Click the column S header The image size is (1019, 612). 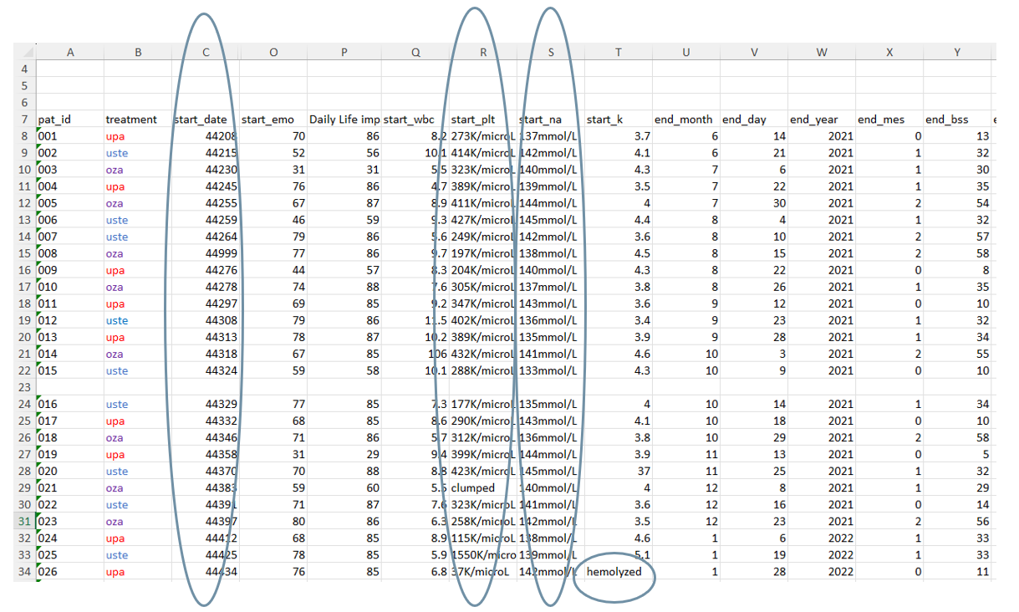tap(551, 53)
